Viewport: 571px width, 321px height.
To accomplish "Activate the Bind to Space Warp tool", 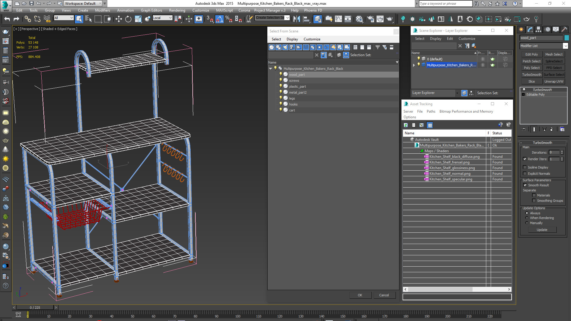I will click(47, 19).
